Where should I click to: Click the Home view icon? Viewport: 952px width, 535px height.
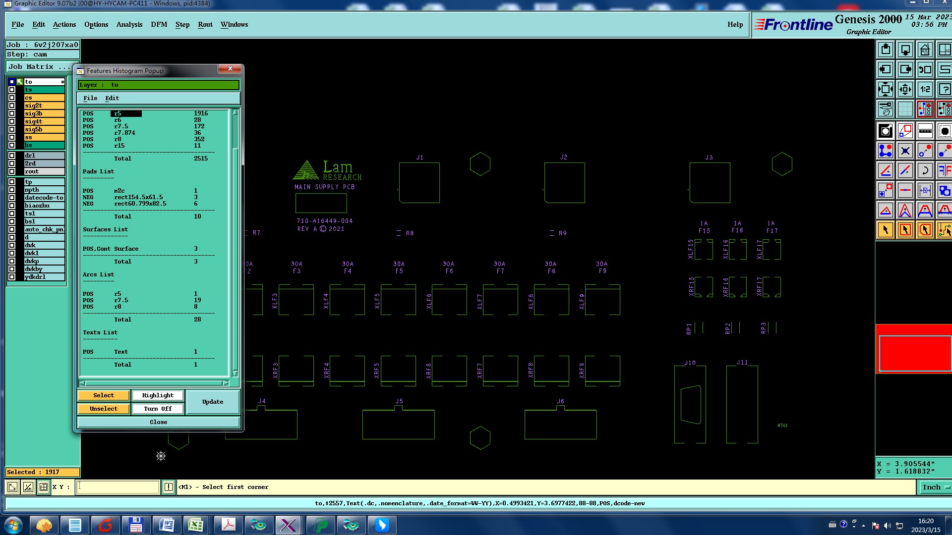[925, 50]
